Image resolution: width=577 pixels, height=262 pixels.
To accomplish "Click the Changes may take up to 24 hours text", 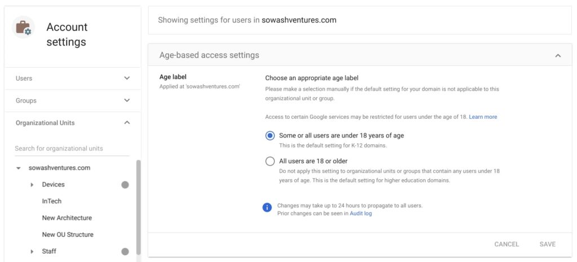I will click(349, 206).
